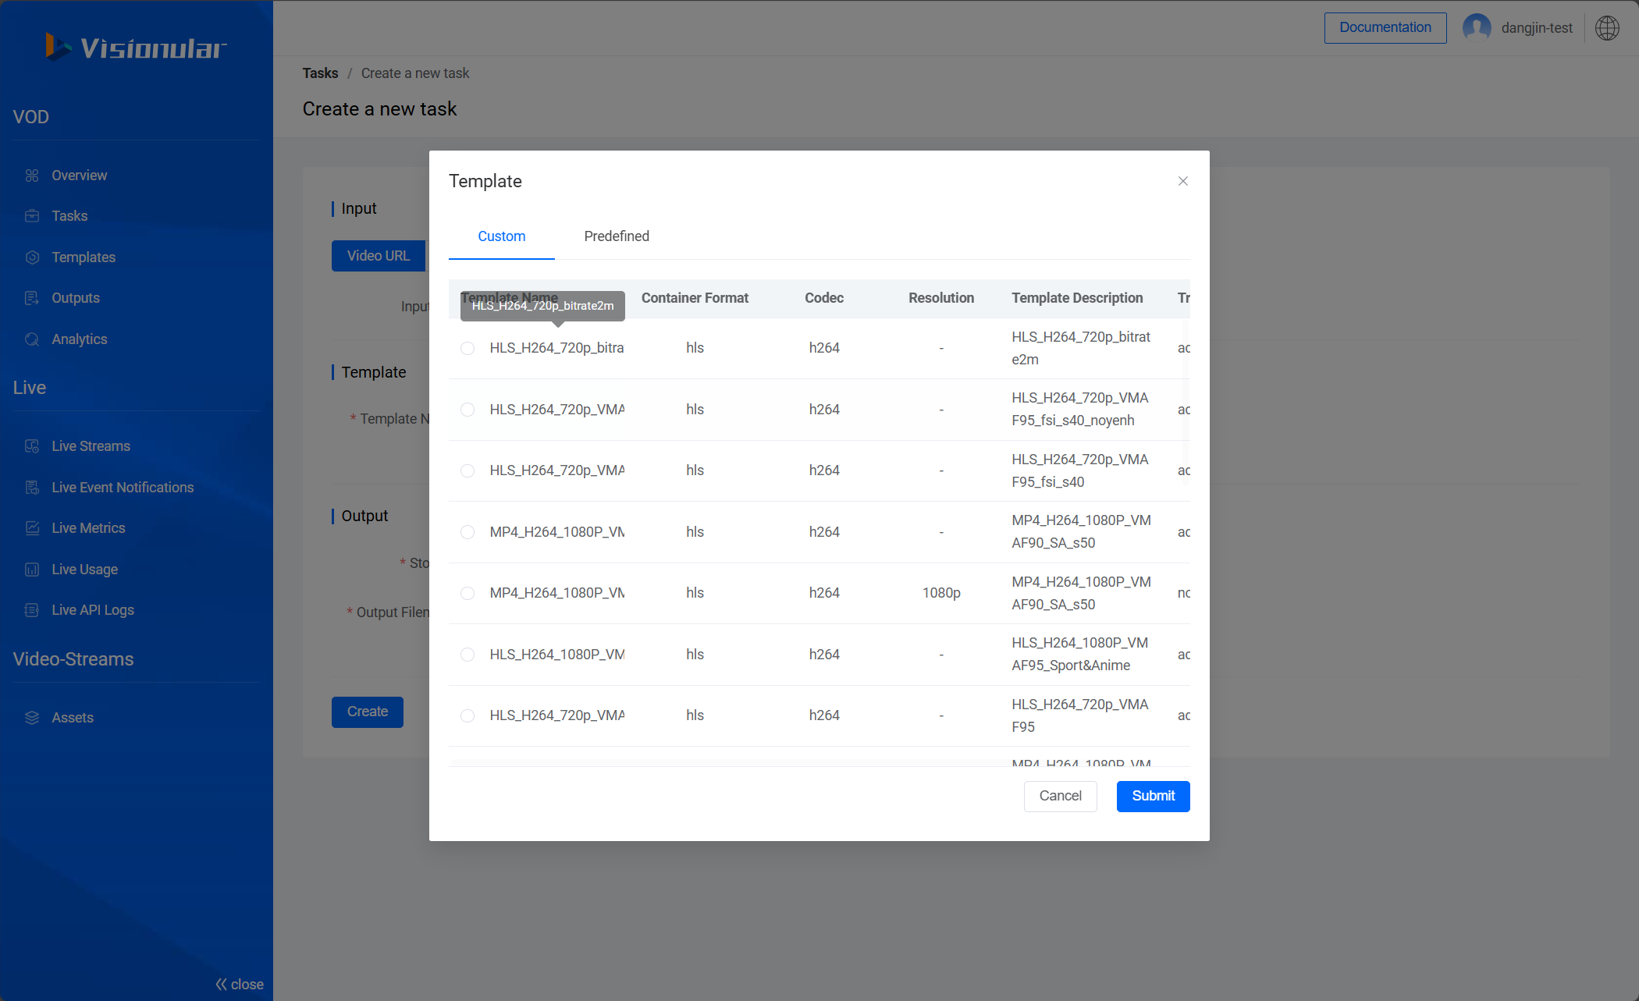Viewport: 1639px width, 1001px height.
Task: Click the Templates hexagon icon
Action: [x=32, y=257]
